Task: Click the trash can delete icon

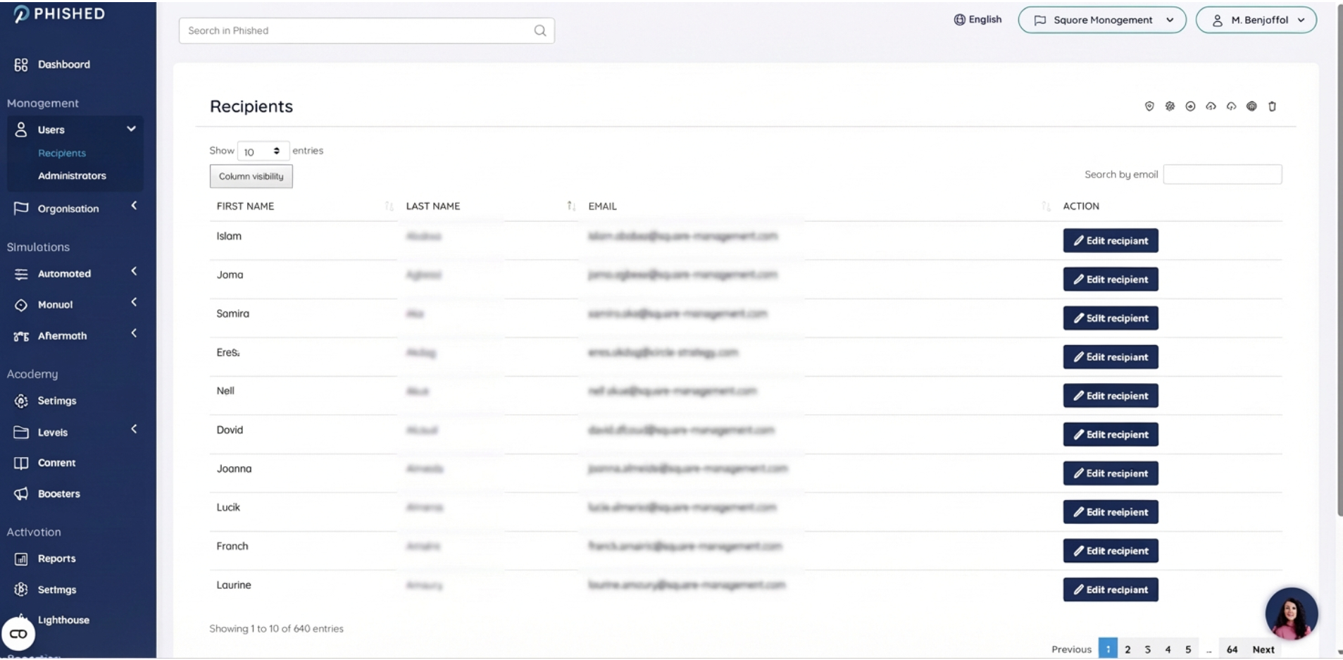Action: (x=1272, y=106)
